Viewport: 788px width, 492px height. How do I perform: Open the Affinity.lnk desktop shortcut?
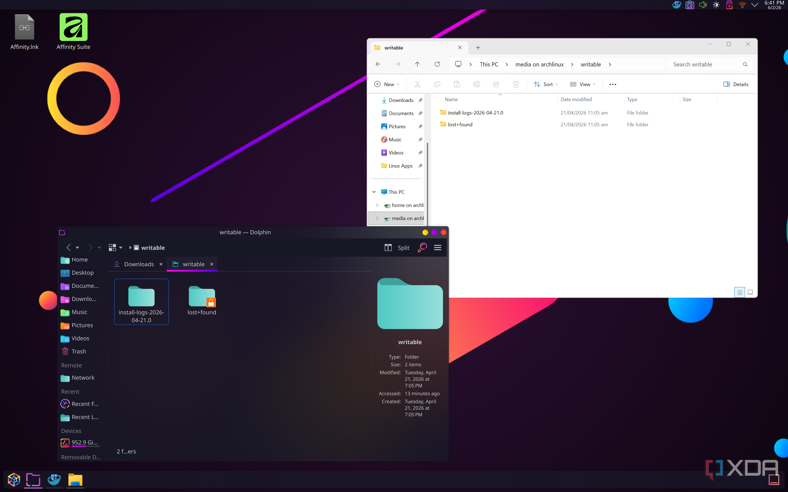coord(24,31)
